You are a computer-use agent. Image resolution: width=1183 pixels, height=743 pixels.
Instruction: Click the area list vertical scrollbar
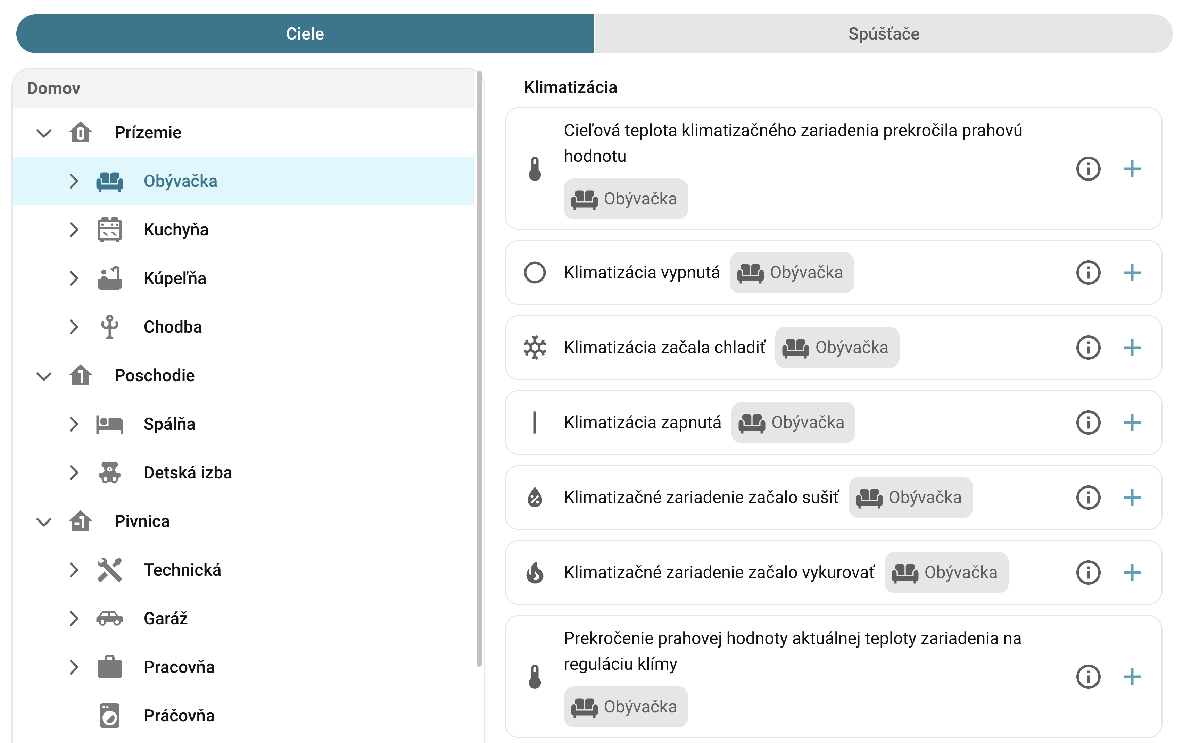[479, 368]
